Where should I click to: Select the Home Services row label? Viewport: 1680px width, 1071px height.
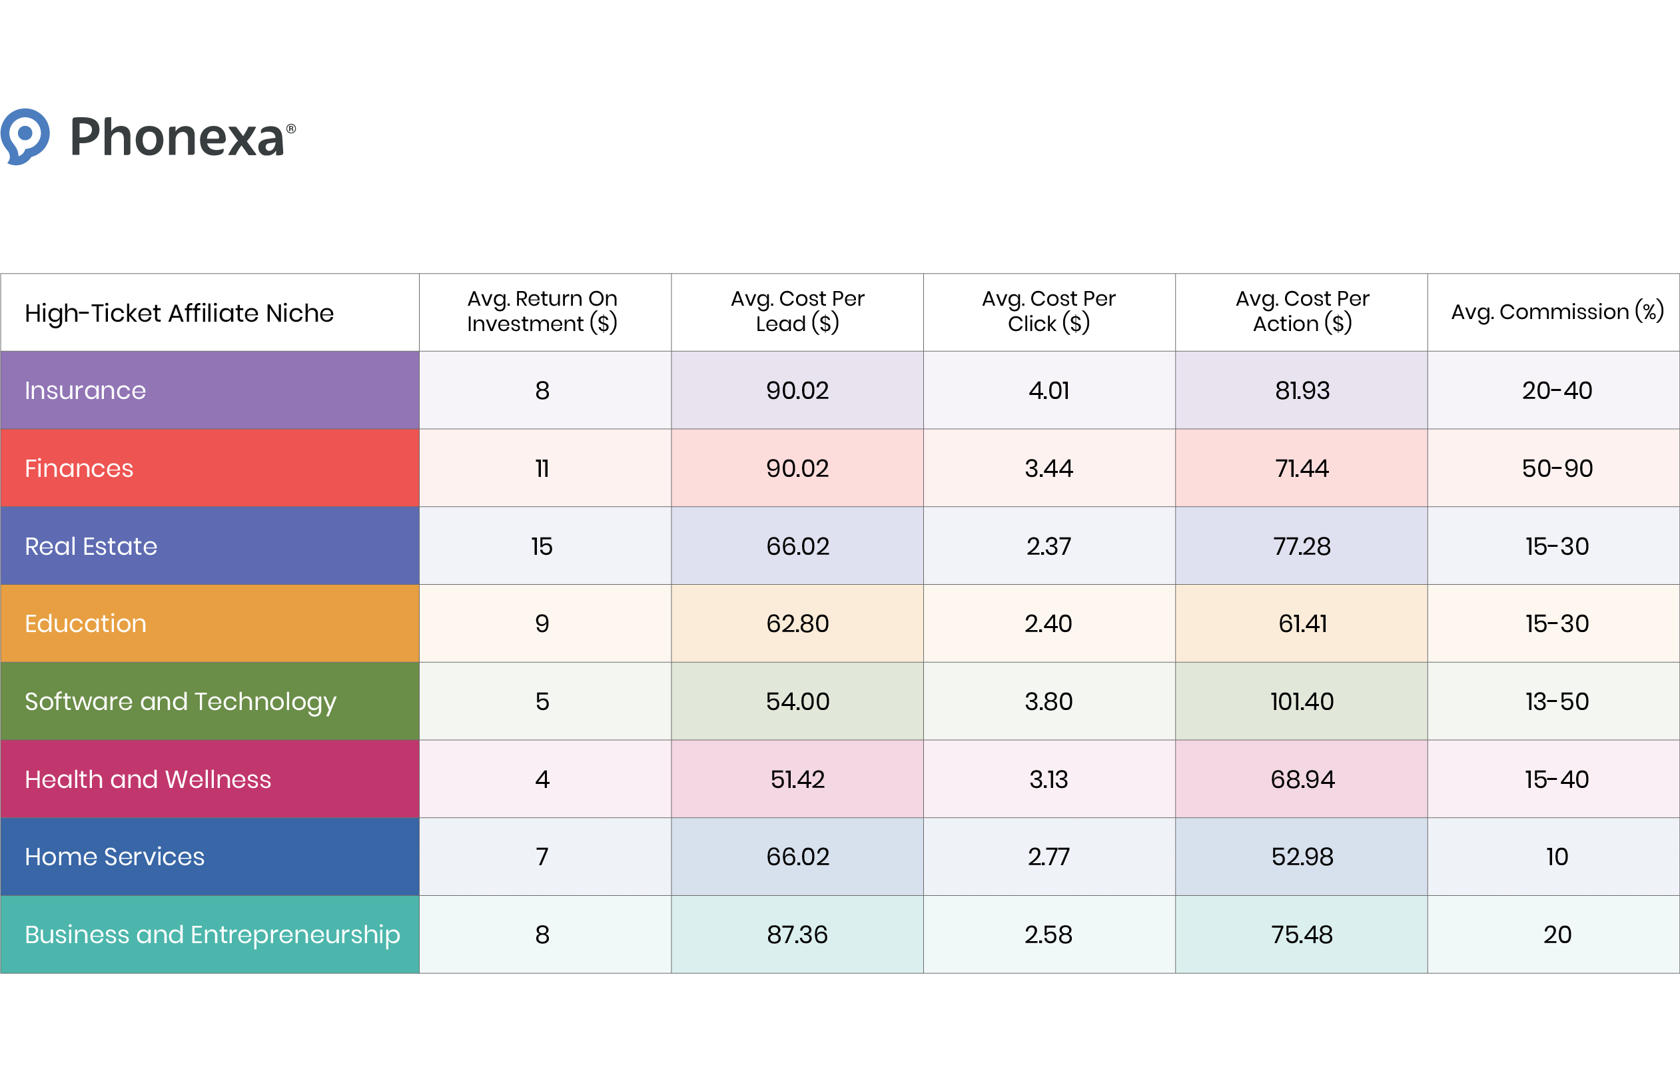[115, 856]
